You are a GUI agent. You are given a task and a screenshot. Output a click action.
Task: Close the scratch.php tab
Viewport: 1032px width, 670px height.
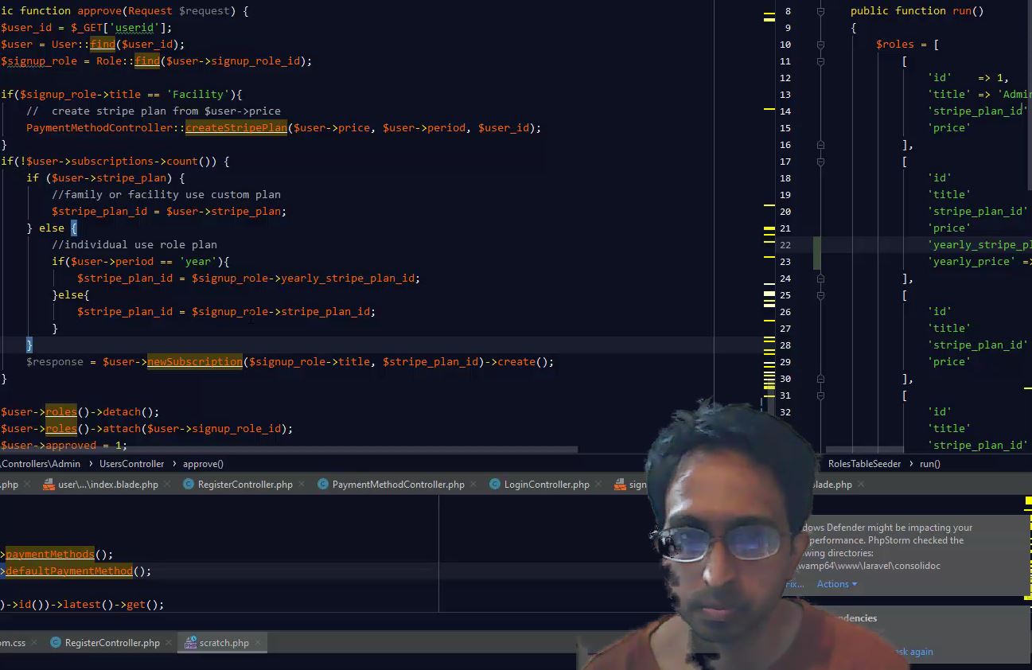(x=258, y=643)
